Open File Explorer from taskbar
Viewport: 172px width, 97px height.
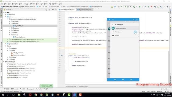19,95
